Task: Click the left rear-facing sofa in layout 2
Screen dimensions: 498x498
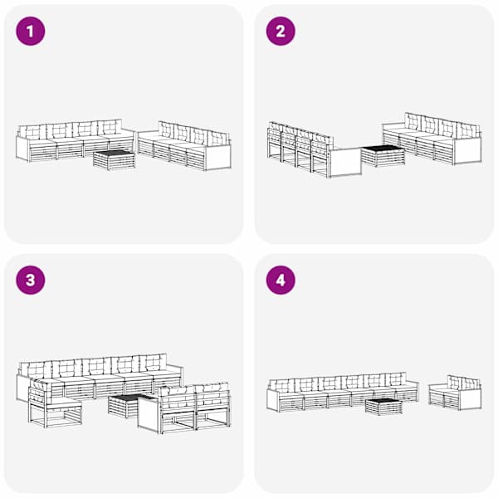Action: 315,149
